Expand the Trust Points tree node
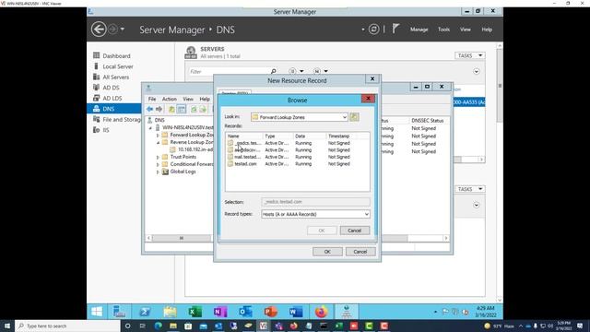The image size is (590, 332). pos(158,157)
